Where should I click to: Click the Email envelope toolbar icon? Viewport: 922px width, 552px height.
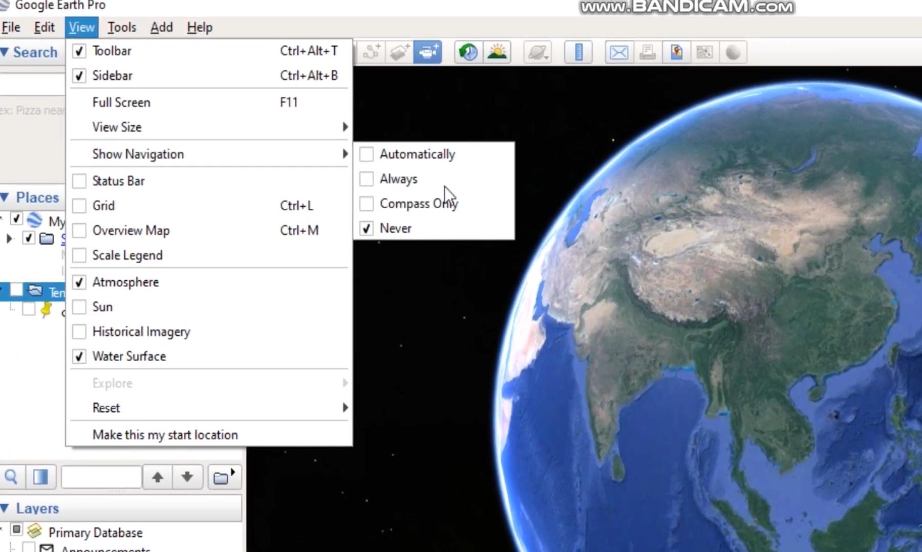click(x=618, y=52)
